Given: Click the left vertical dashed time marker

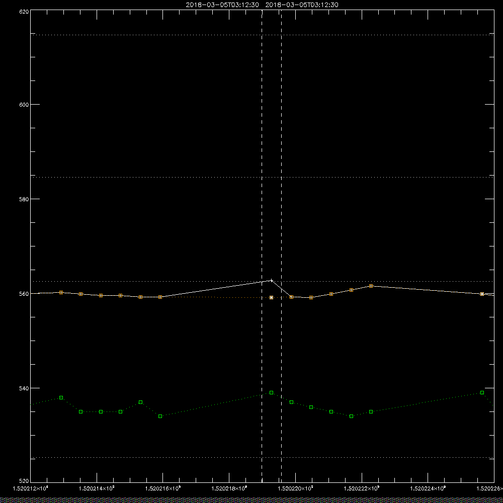Looking at the screenshot, I should (x=262, y=246).
